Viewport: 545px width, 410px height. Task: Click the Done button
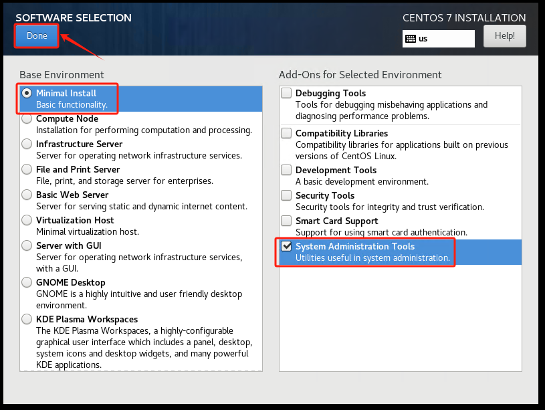pos(37,36)
